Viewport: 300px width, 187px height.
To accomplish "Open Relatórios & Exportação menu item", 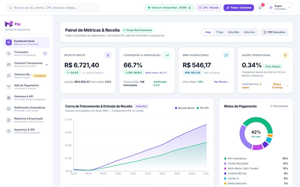I will click(x=26, y=120).
